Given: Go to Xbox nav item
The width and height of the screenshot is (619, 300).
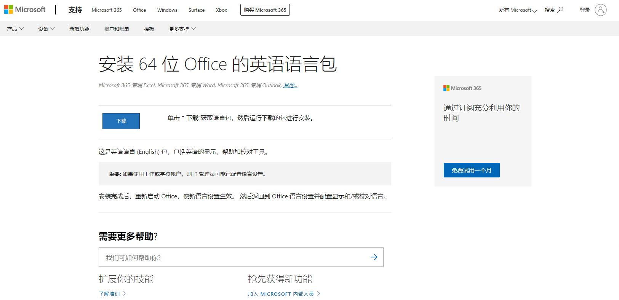Looking at the screenshot, I should [221, 10].
